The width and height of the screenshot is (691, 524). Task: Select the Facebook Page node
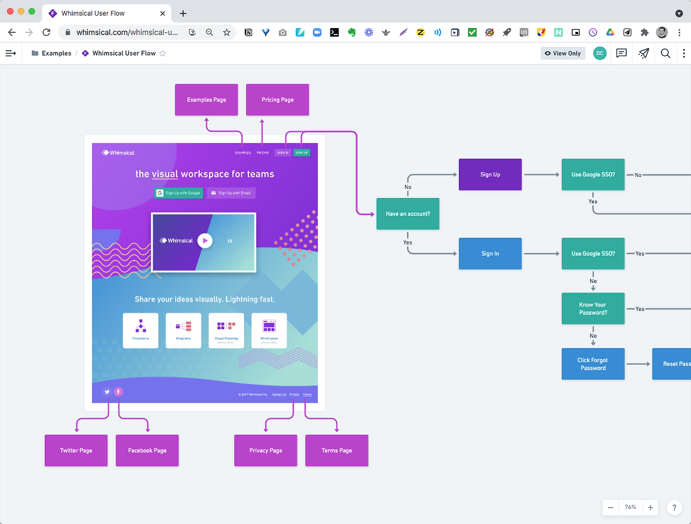tap(147, 451)
